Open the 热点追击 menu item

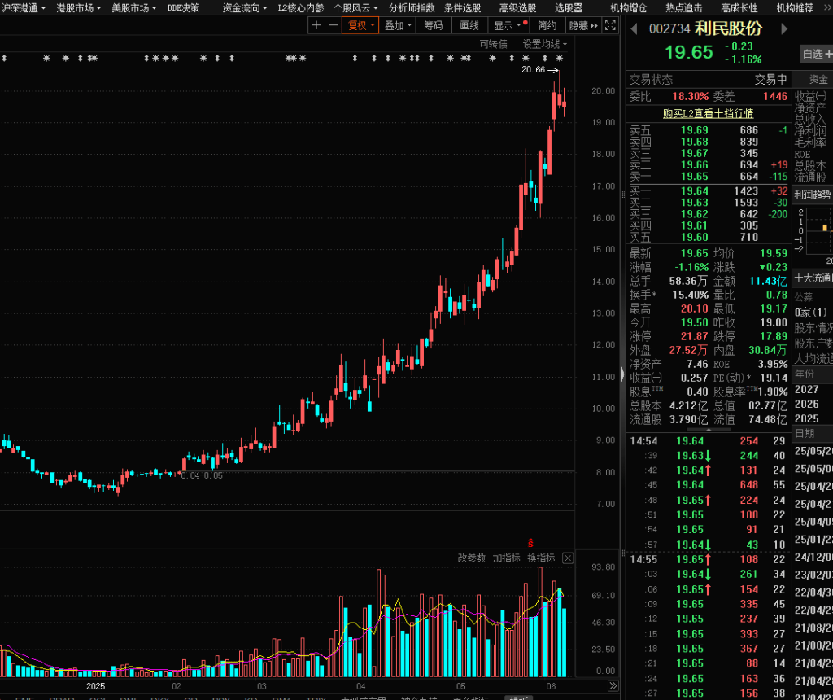683,8
